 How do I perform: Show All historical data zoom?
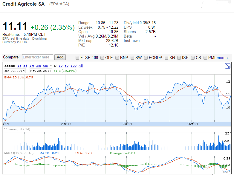(81, 66)
